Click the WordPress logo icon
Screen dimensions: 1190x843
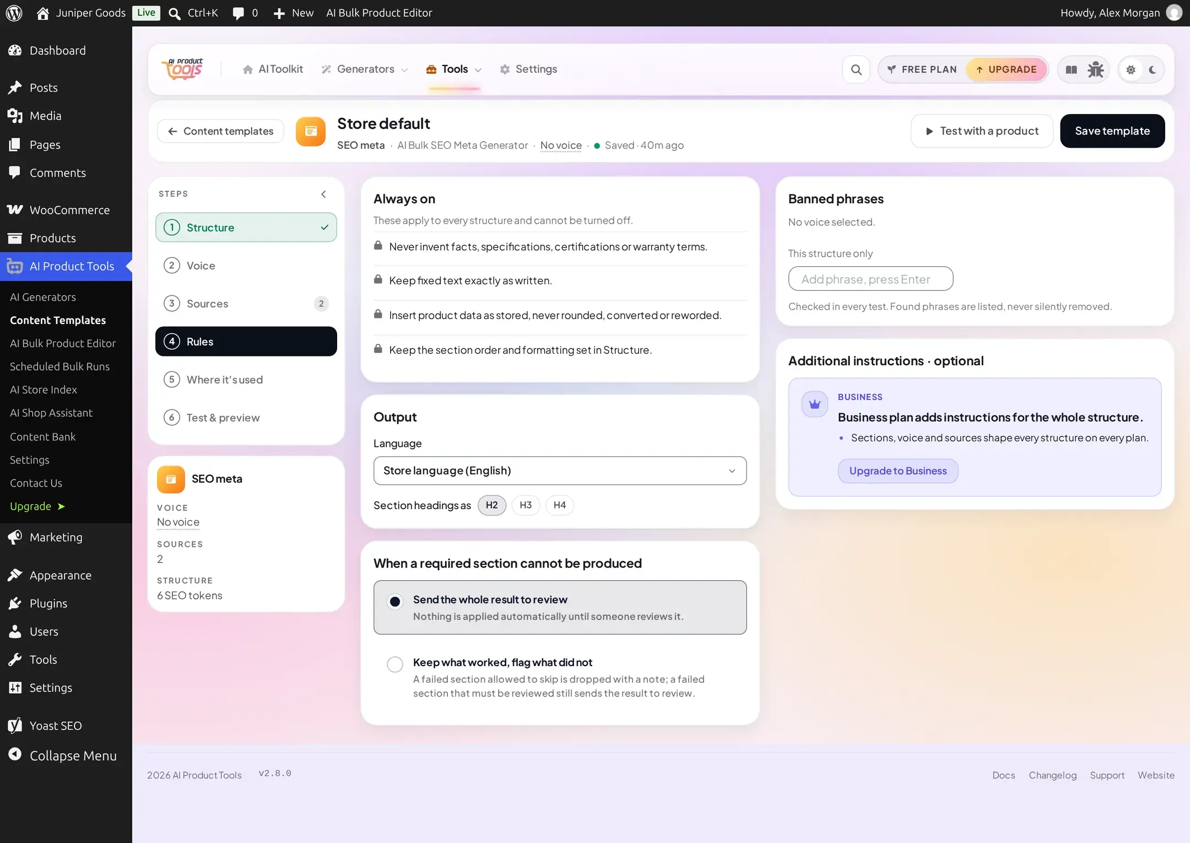coord(14,13)
